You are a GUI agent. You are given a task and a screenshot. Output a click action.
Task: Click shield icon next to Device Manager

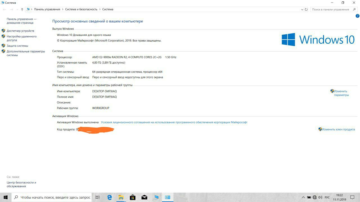pos(3,31)
